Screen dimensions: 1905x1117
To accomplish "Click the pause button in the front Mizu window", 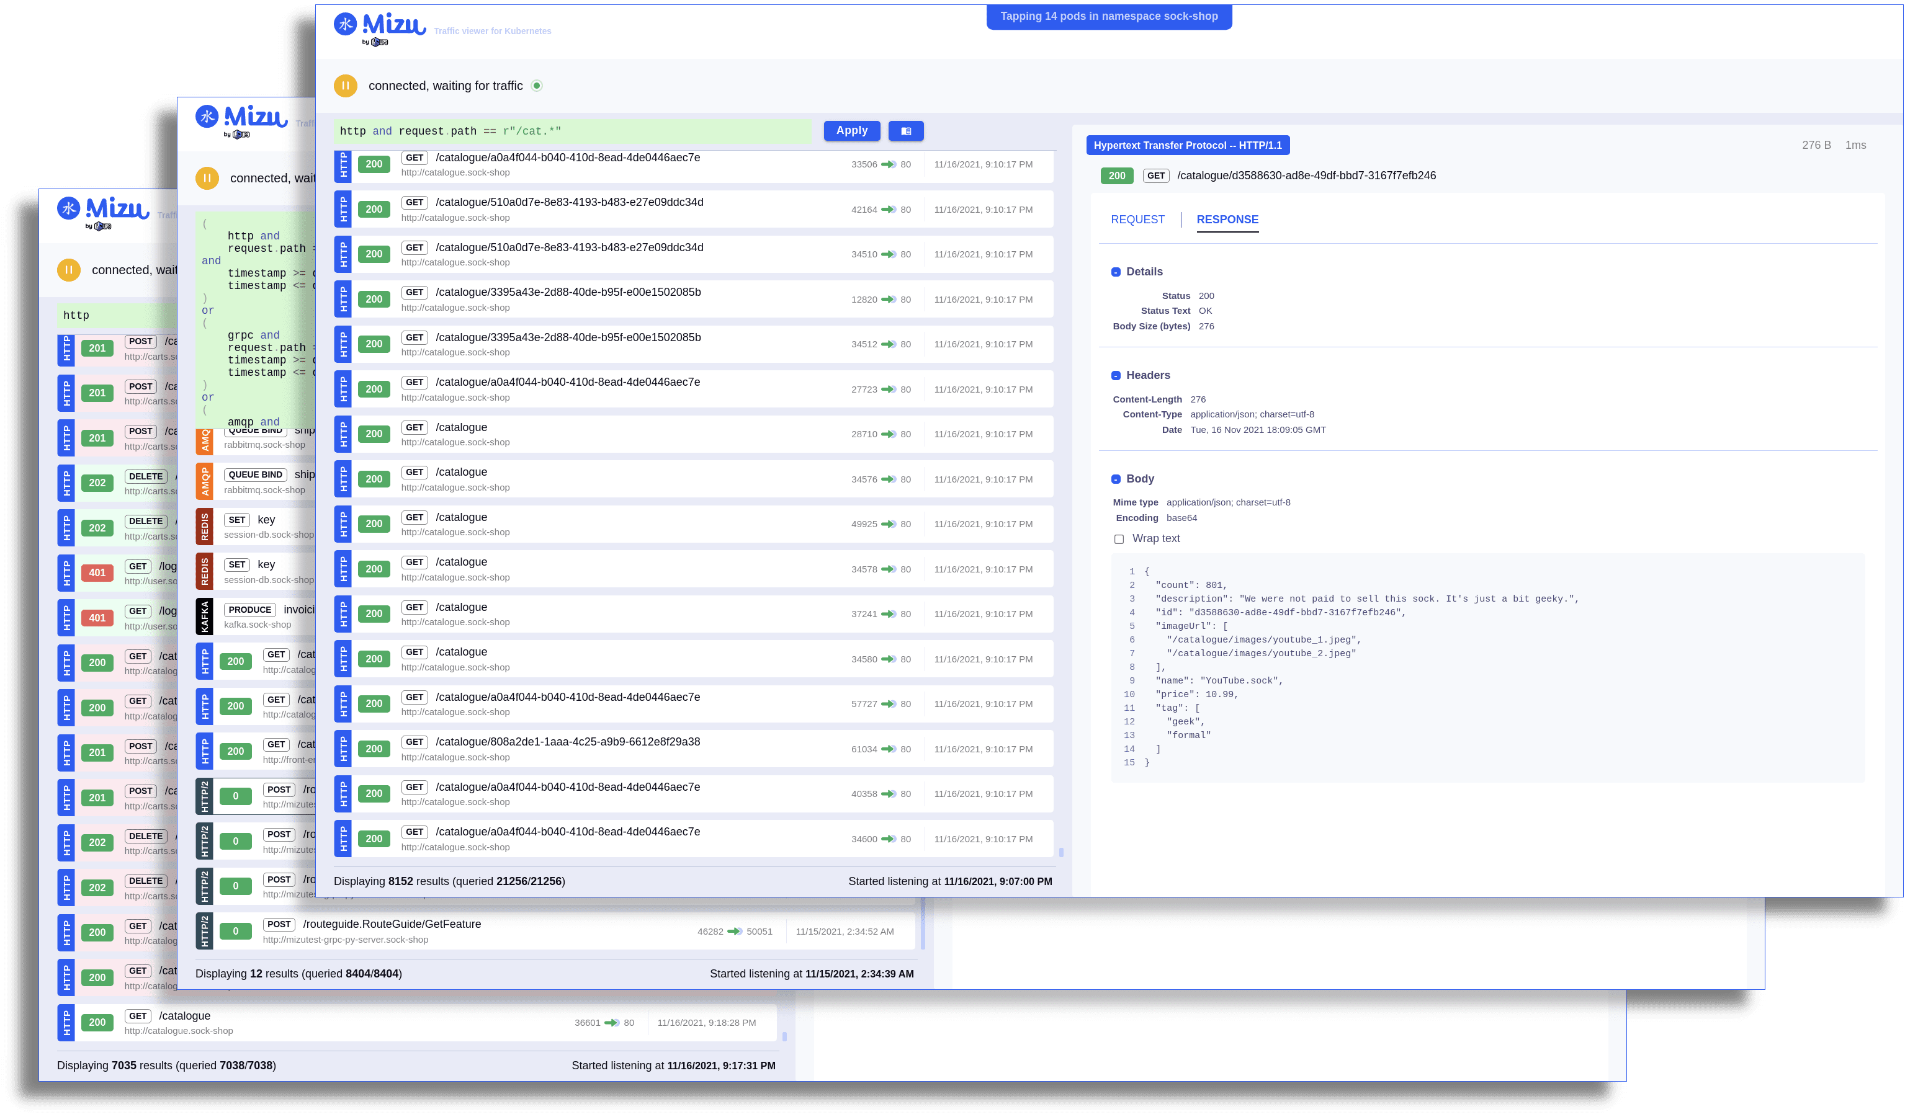I will (x=346, y=86).
